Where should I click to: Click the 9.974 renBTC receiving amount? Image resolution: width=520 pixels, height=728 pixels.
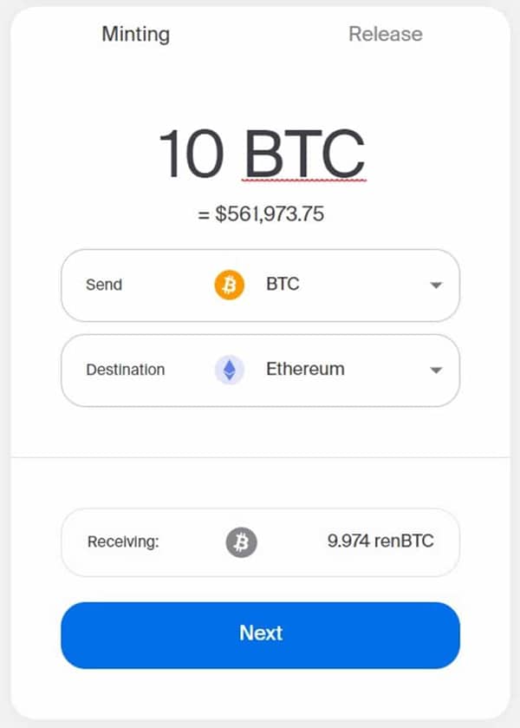pos(380,542)
